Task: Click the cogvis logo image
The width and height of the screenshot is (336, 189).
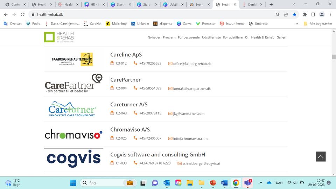Action: [x=73, y=158]
